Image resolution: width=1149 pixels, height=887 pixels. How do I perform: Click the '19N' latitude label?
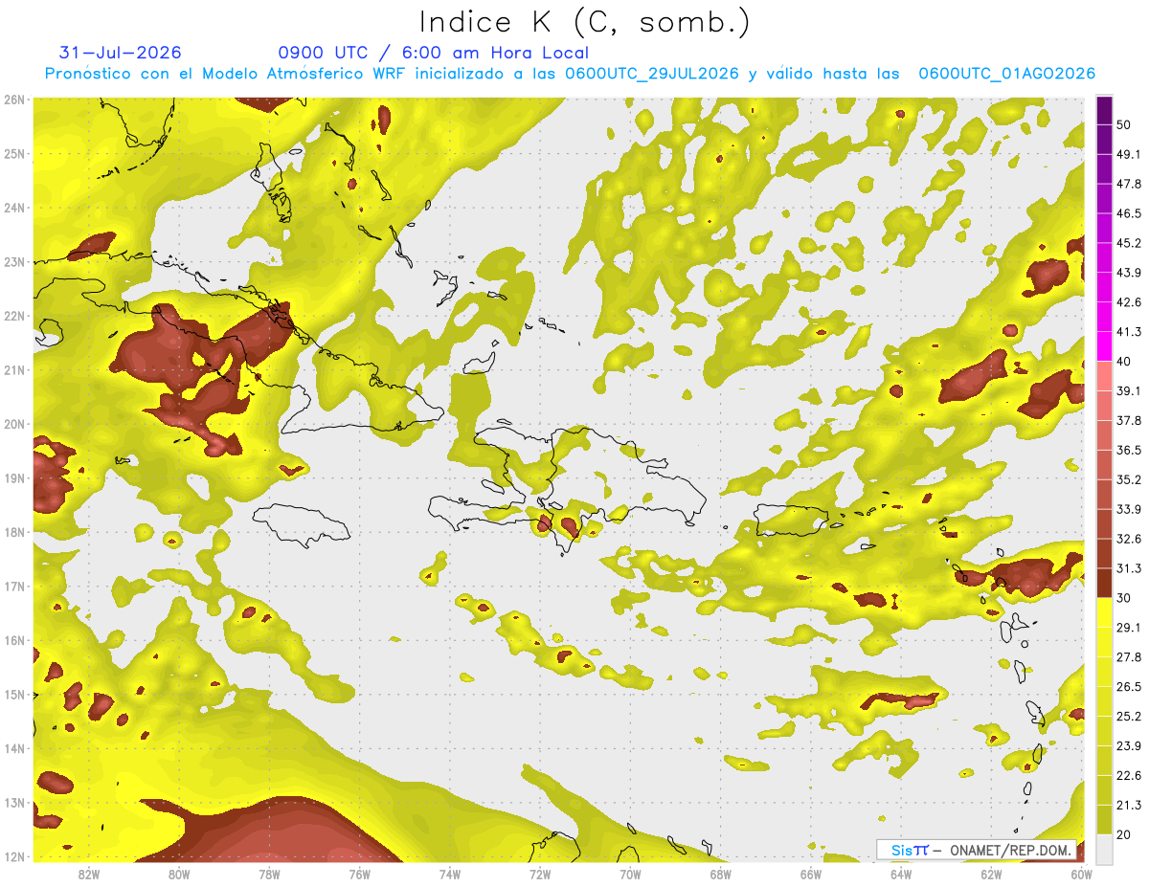(x=15, y=478)
